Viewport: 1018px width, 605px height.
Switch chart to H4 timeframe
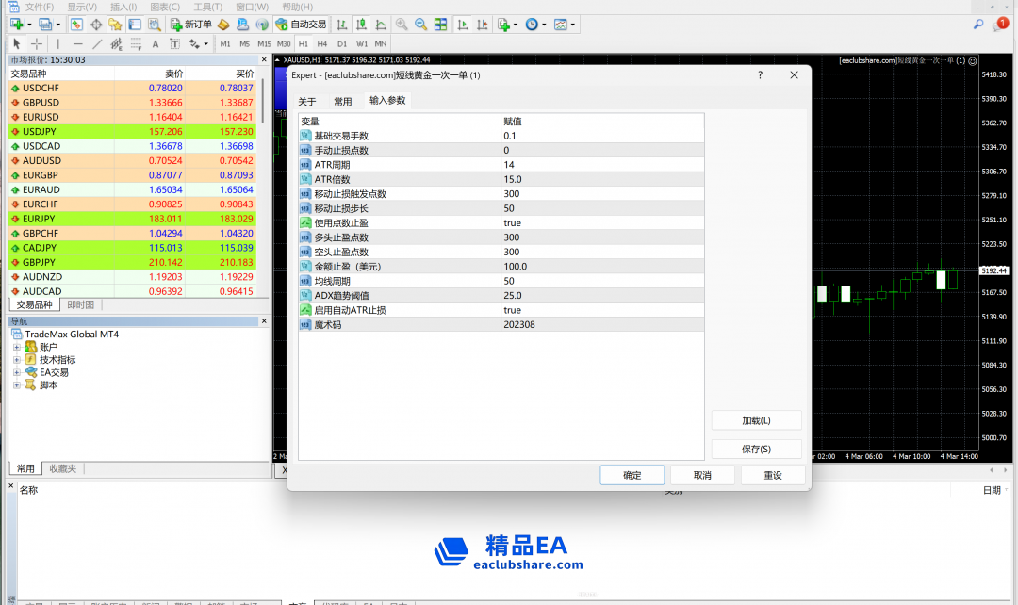pos(322,43)
